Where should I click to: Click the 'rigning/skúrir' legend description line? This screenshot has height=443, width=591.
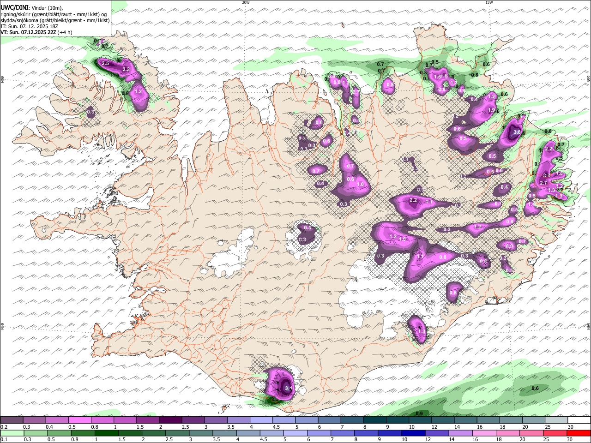pyautogui.click(x=54, y=14)
